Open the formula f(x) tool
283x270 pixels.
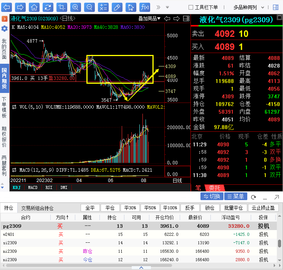click(144, 7)
